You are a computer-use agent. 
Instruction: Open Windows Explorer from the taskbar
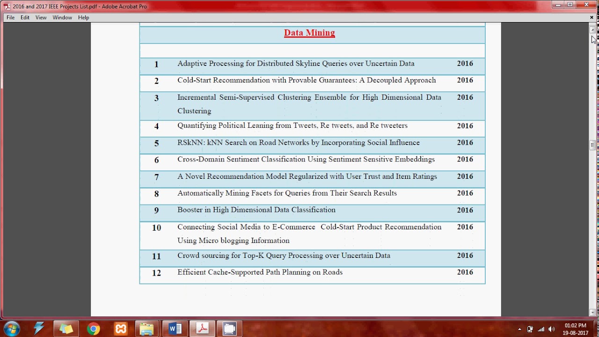coord(147,329)
